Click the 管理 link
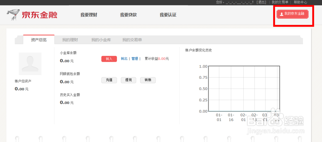The width and height of the screenshot is (322, 142). click(x=135, y=59)
